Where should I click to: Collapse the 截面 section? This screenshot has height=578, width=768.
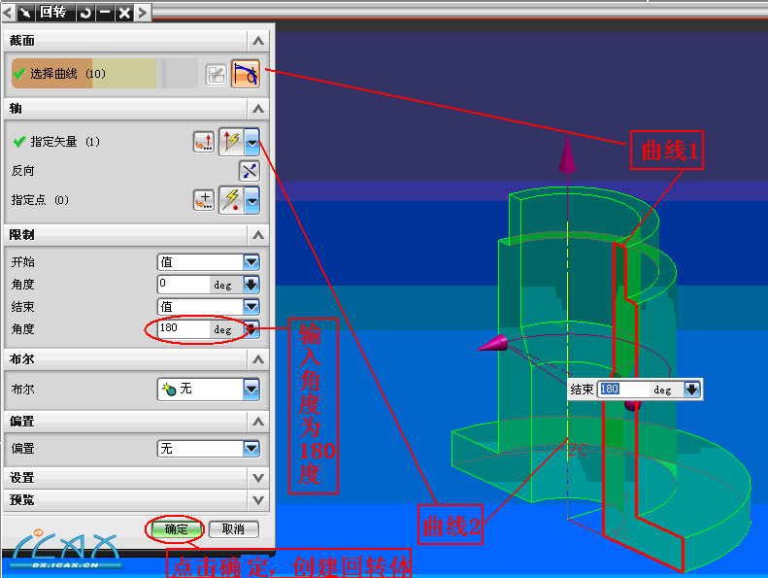click(256, 41)
